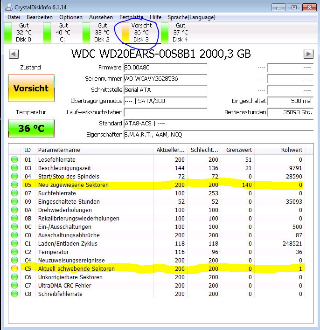
Task: Click green status icon of Temperatur C2 row
Action: (14, 252)
